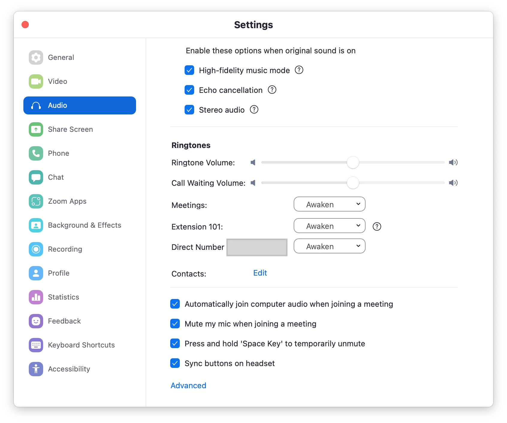Viewport: 507px width, 423px height.
Task: Click loud speaker icon for Call Waiting Volume
Action: [453, 183]
